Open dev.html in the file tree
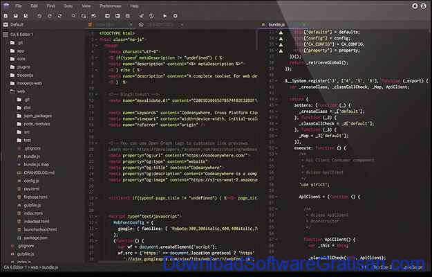 tap(28, 189)
